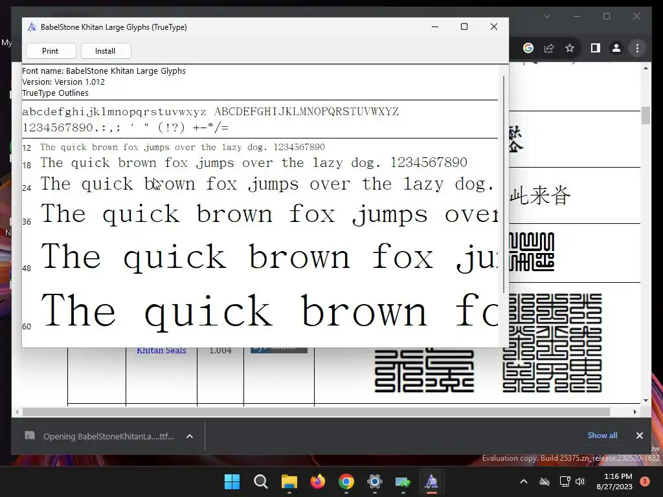Click the font viewer vertical scrollbar thumb
The image size is (663, 497).
click(504, 184)
